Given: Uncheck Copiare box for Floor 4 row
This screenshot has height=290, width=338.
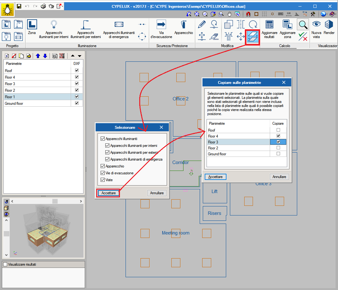Looking at the screenshot, I should click(278, 136).
